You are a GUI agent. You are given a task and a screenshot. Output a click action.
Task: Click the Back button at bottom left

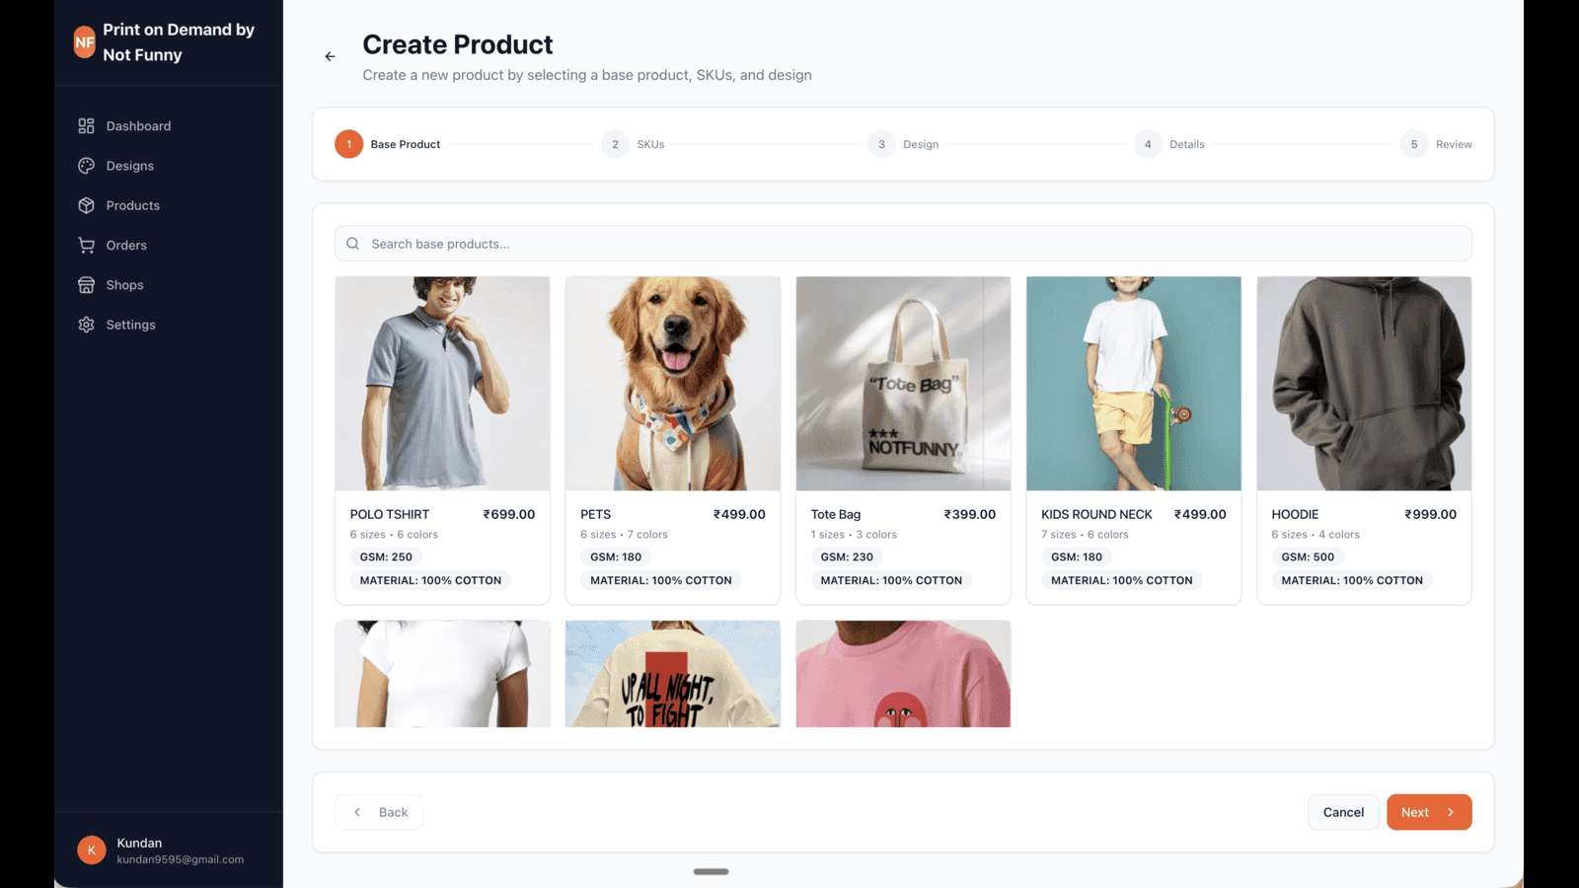click(x=379, y=812)
